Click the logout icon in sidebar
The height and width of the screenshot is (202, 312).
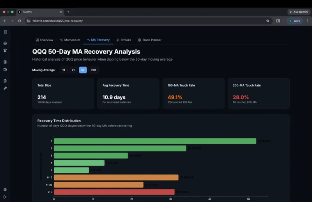point(5,197)
